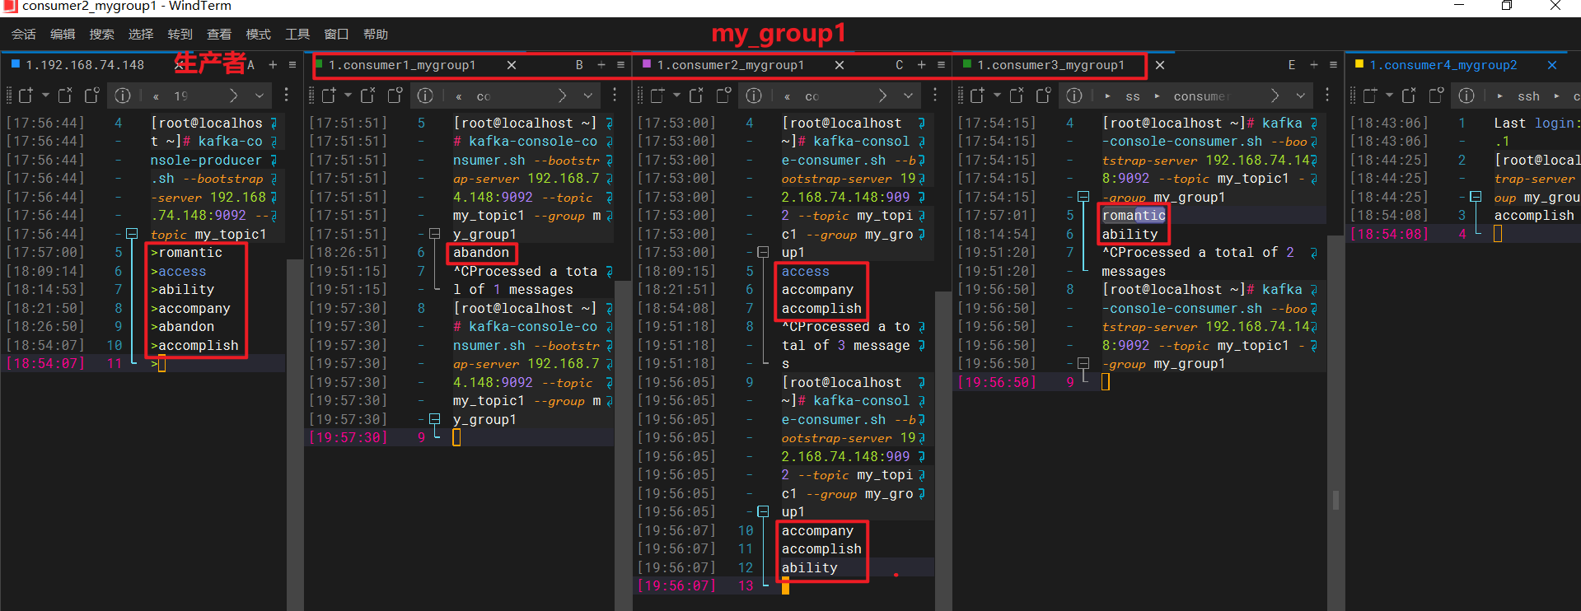Screen dimensions: 1581x611
Task: Click the 'ssh' breadcrumb in consumer4 pane
Action: [x=1529, y=96]
